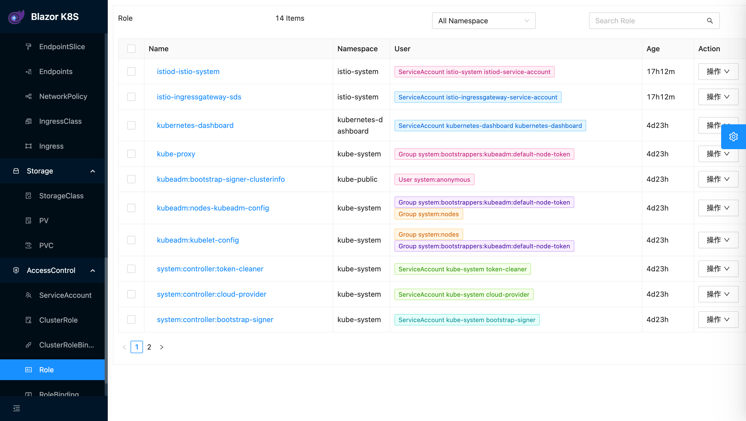Click the ClusterRole sidebar icon
The height and width of the screenshot is (421, 746).
point(29,320)
